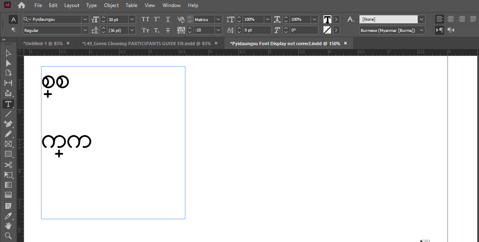The height and width of the screenshot is (242, 479).
Task: Open the Type menu
Action: (91, 5)
